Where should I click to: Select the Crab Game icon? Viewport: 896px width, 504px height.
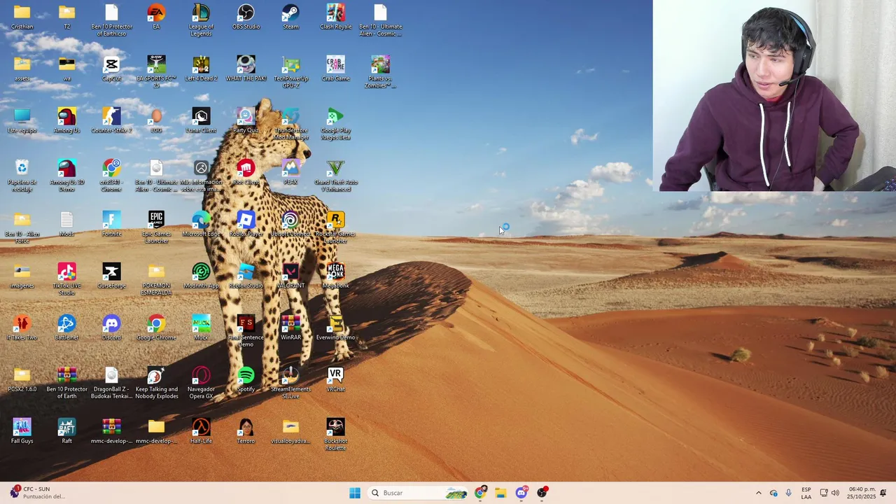pyautogui.click(x=335, y=69)
